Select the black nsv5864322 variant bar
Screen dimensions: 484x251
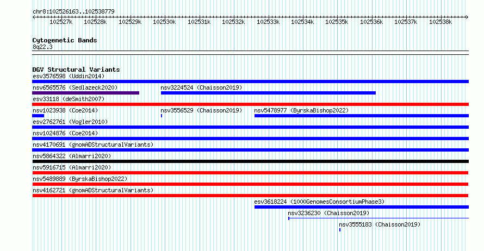(x=250, y=161)
